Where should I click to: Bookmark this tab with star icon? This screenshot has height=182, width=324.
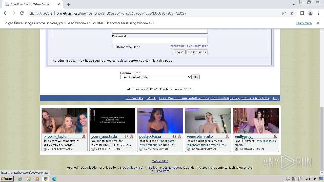(292, 13)
